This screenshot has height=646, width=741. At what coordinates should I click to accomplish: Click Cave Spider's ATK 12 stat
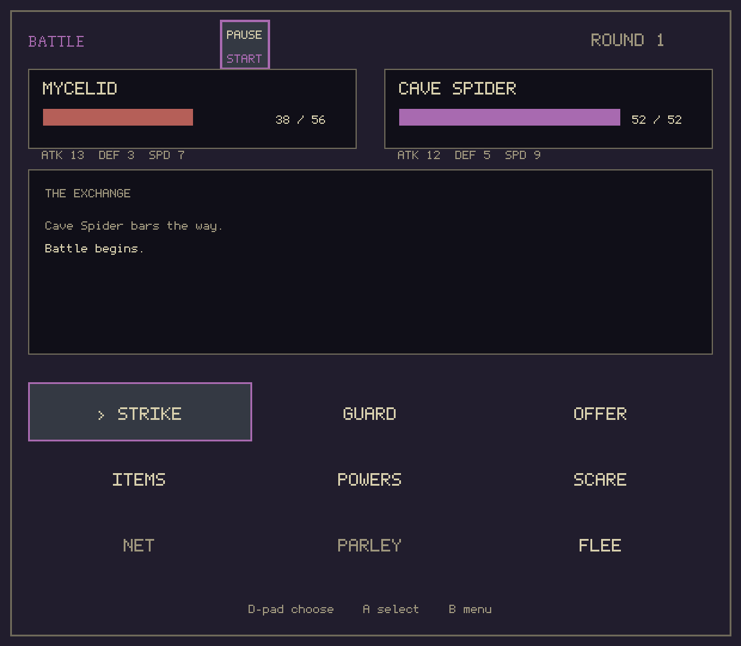click(x=419, y=155)
